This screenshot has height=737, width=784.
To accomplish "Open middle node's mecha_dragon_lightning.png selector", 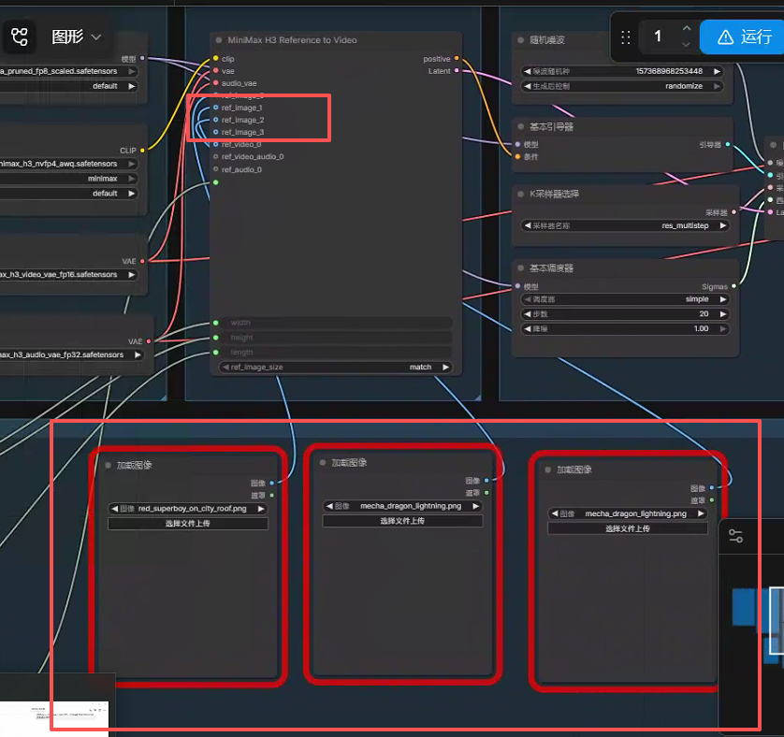I will click(402, 507).
